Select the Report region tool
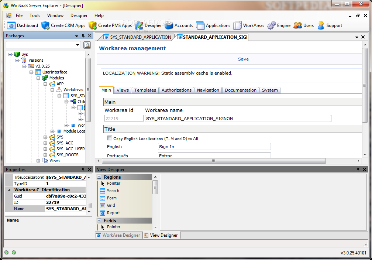The height and width of the screenshot is (260, 372). pyautogui.click(x=110, y=213)
